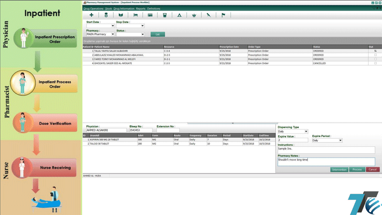382x215 pixels.
Task: Expand the Dispensing Type dropdown
Action: click(x=306, y=132)
